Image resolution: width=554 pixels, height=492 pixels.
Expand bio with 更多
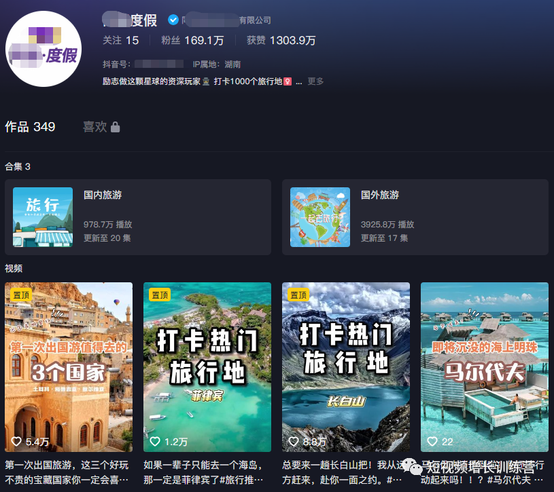tap(315, 81)
